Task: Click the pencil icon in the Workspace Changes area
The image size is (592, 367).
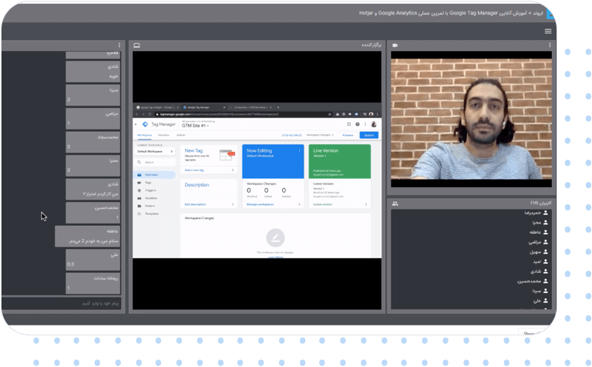Action: click(x=275, y=238)
